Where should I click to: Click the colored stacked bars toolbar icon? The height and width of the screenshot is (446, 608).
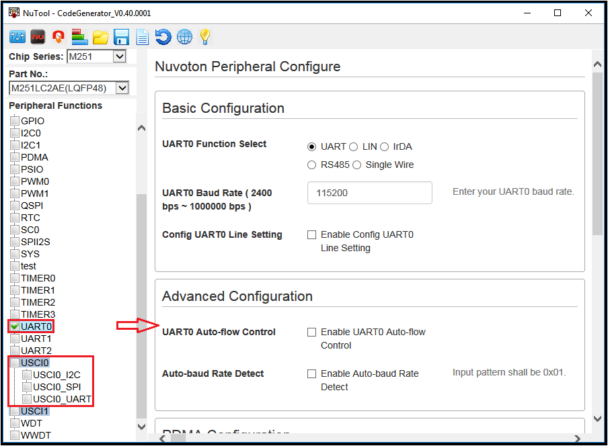(79, 37)
